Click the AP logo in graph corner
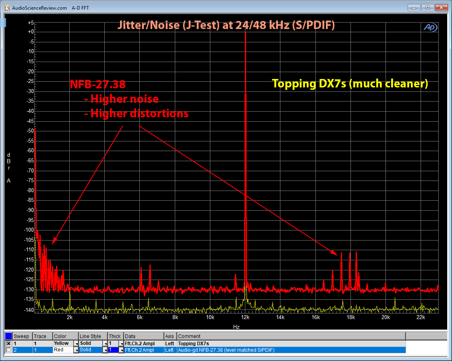 430,27
